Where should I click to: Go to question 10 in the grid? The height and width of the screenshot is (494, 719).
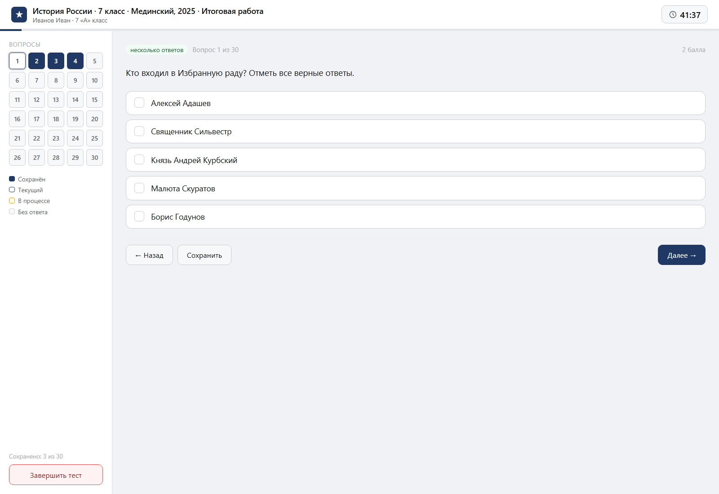pos(94,80)
